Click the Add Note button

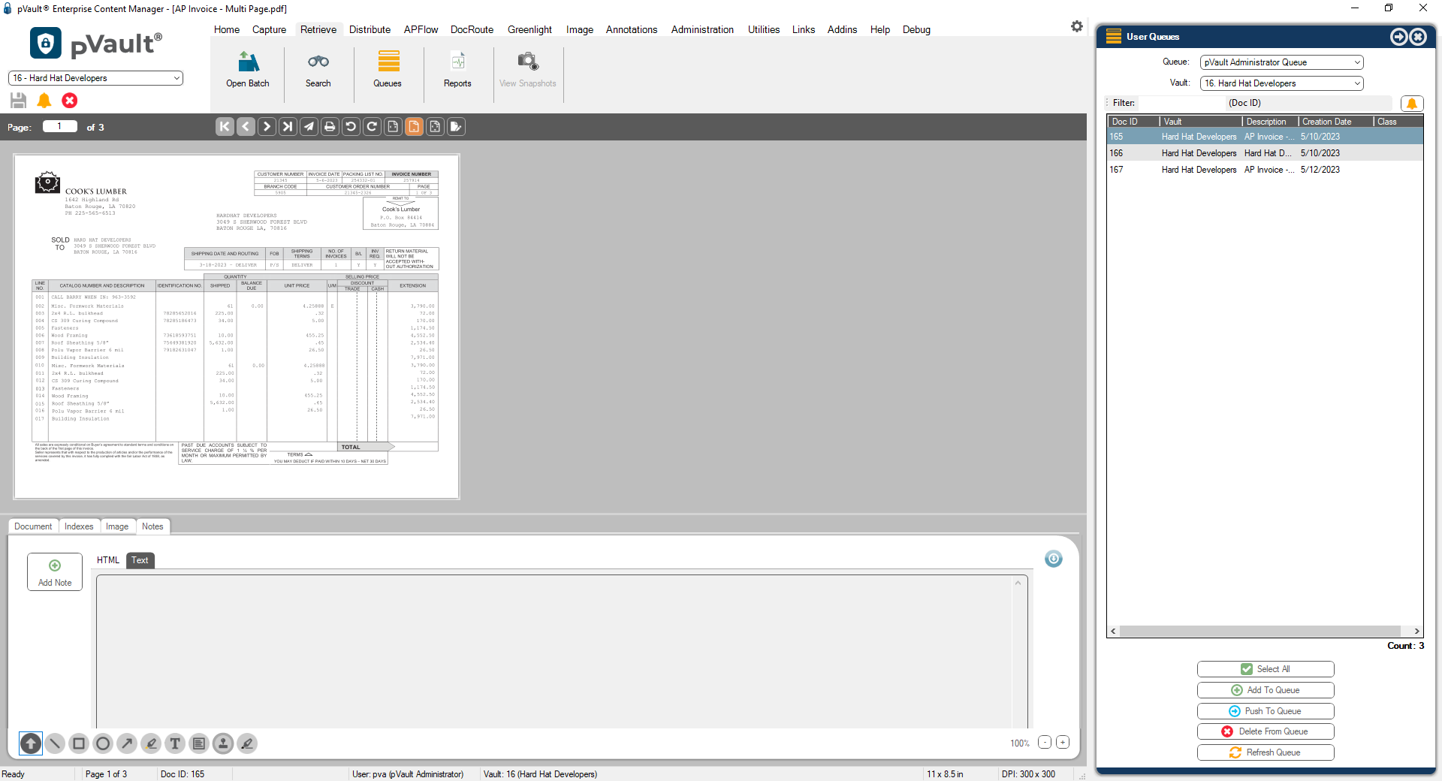55,572
